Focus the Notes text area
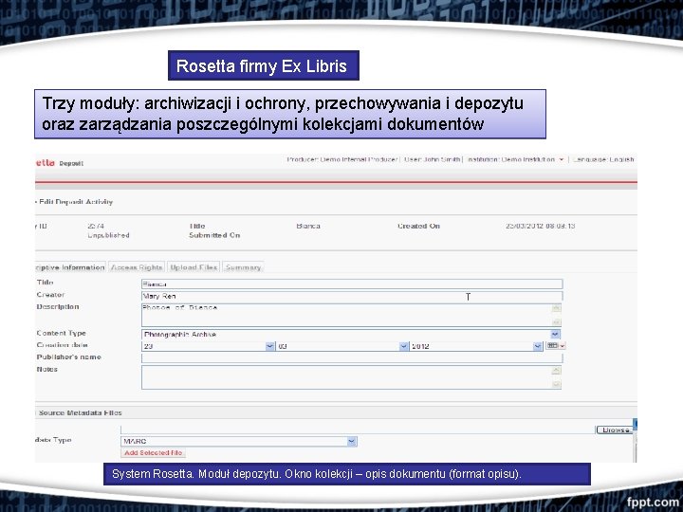This screenshot has height=512, width=683. [x=351, y=377]
